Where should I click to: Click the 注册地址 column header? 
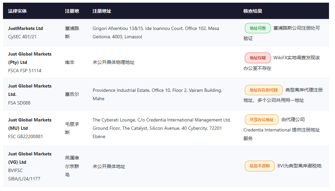tap(102, 11)
